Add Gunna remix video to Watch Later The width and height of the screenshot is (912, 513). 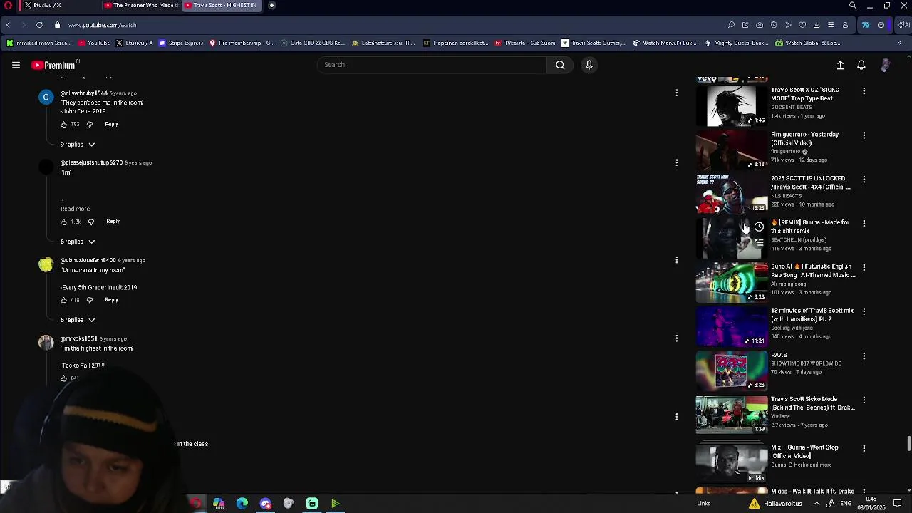[x=759, y=227]
